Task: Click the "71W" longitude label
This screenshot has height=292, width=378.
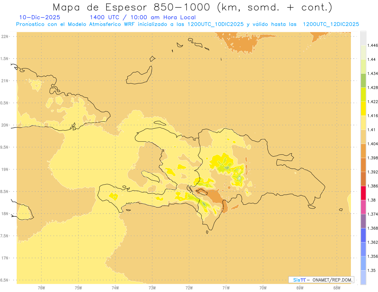Action: pos(226,288)
